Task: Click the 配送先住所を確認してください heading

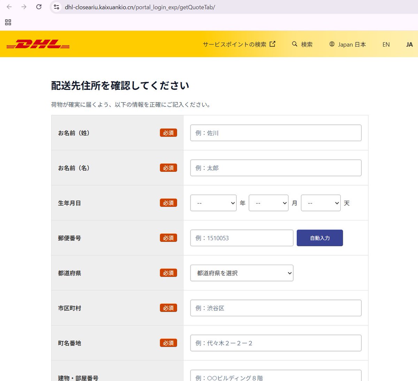Action: 120,86
